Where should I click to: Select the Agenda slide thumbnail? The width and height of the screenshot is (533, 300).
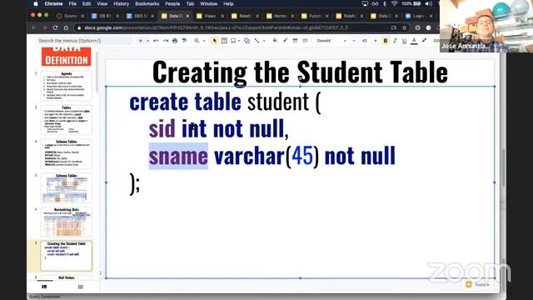point(67,86)
